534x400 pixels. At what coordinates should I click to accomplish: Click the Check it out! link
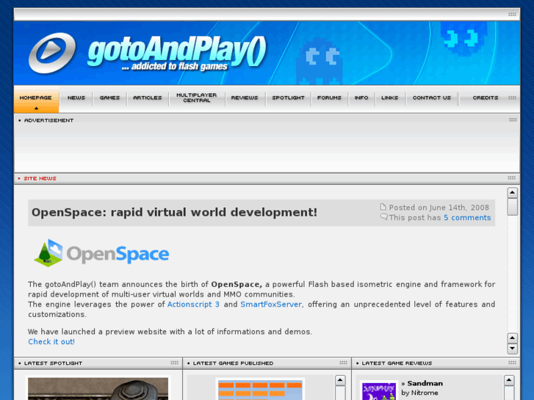click(51, 341)
